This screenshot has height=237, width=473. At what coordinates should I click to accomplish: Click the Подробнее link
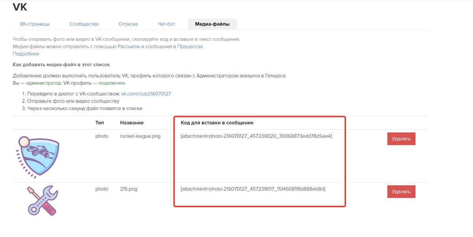[x=26, y=54]
